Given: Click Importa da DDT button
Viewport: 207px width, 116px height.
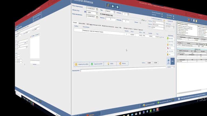Looking at the screenshot, I should (x=97, y=64).
